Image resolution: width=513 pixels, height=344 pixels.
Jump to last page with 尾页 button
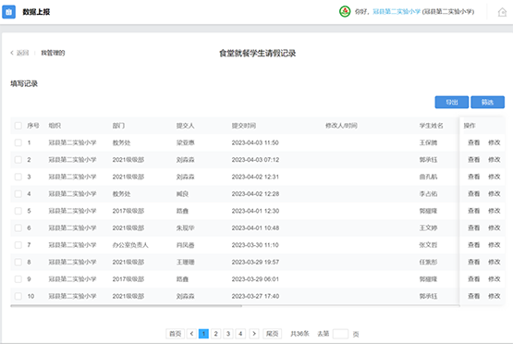[272, 334]
